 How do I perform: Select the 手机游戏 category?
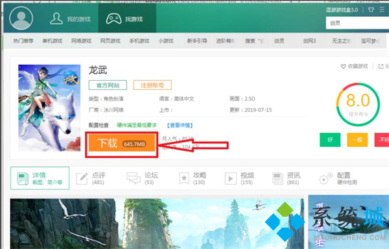[x=139, y=41]
